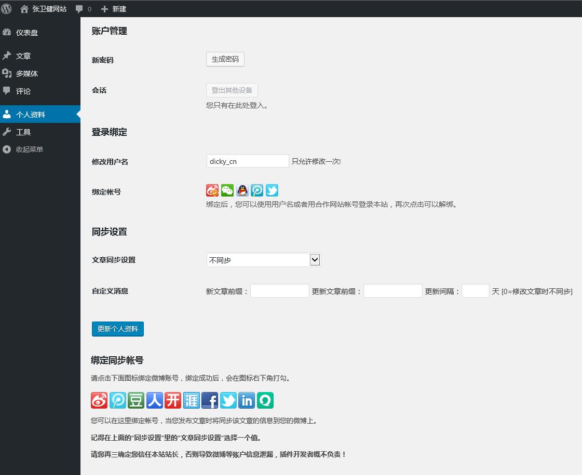Bind the Twitter login account icon

coord(272,190)
